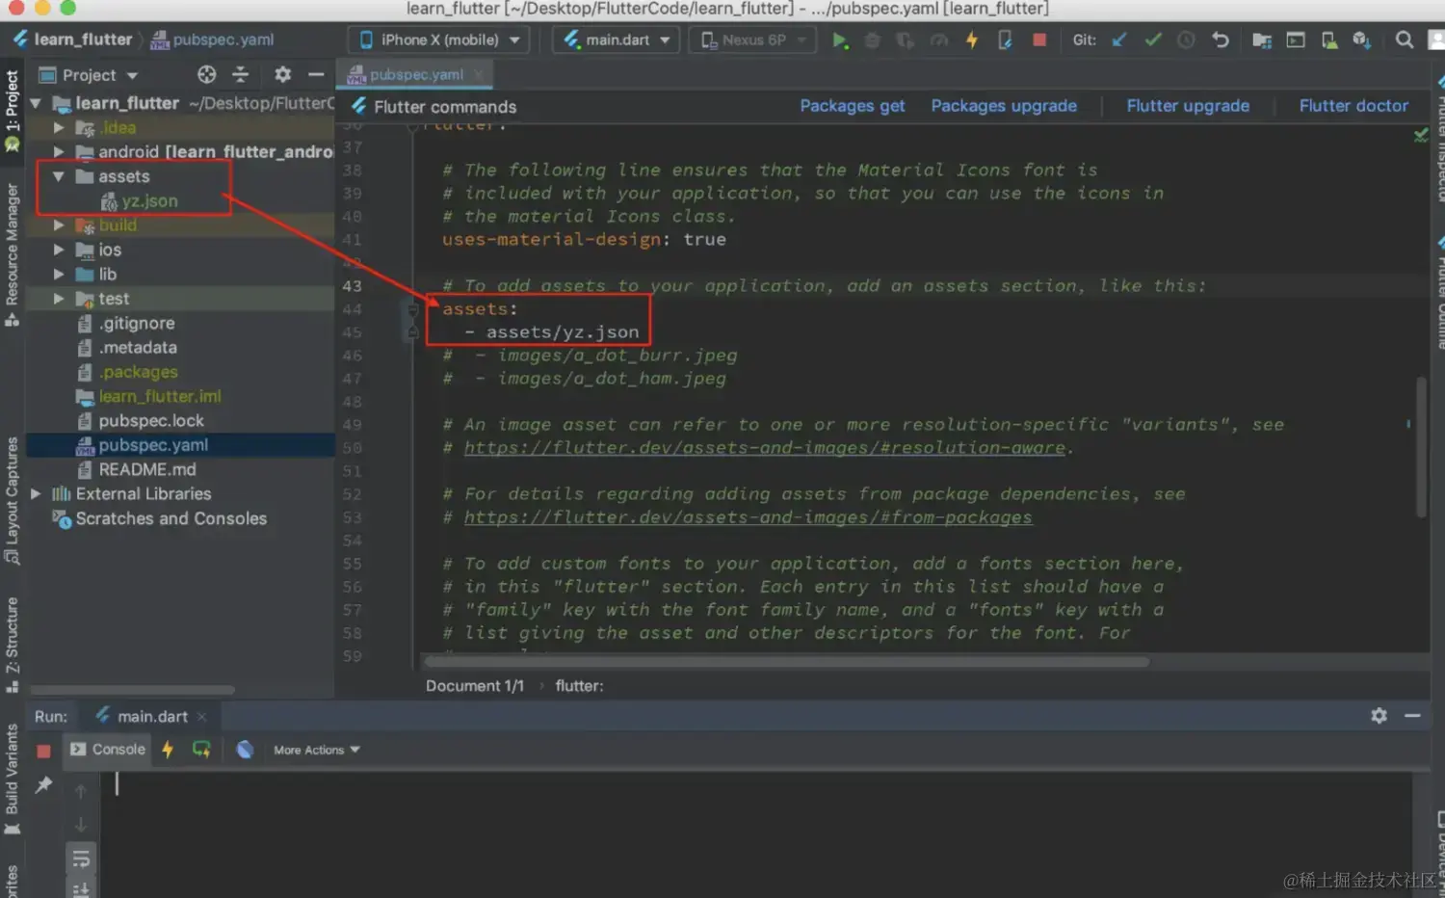Switch to the Console tab
The height and width of the screenshot is (898, 1445).
pyautogui.click(x=108, y=750)
